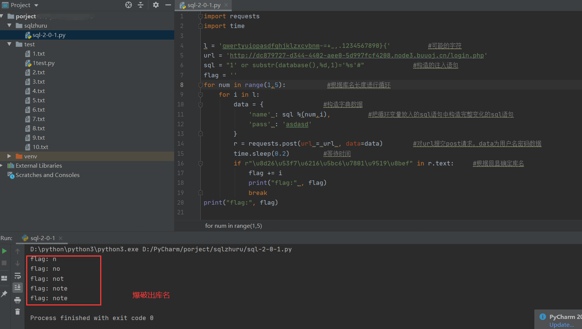Go down the stack trace arrow
This screenshot has height=329, width=582.
pyautogui.click(x=18, y=263)
